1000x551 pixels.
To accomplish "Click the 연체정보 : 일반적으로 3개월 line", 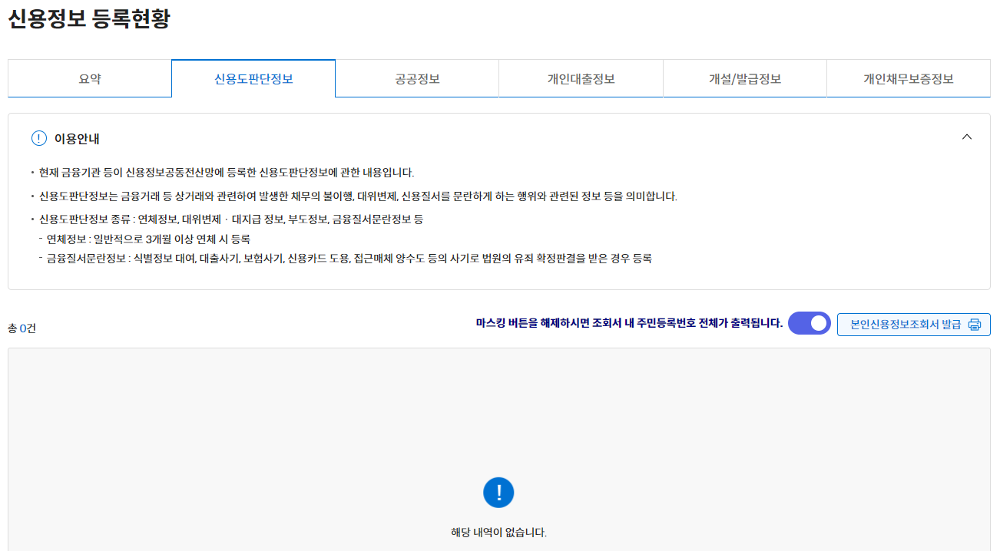I will click(148, 239).
